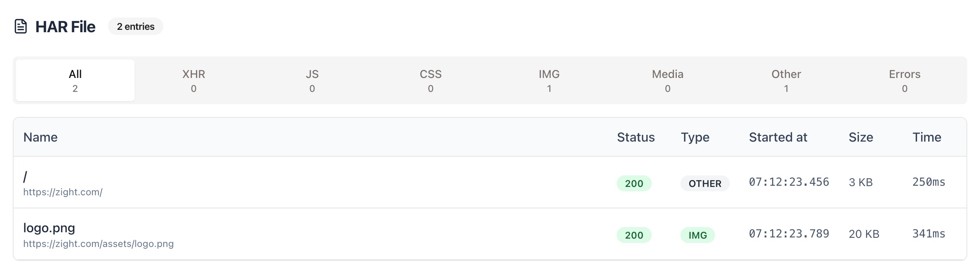Click the Started at column header
The height and width of the screenshot is (276, 980).
point(778,137)
